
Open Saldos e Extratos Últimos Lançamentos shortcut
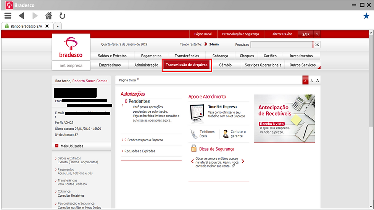click(78, 160)
